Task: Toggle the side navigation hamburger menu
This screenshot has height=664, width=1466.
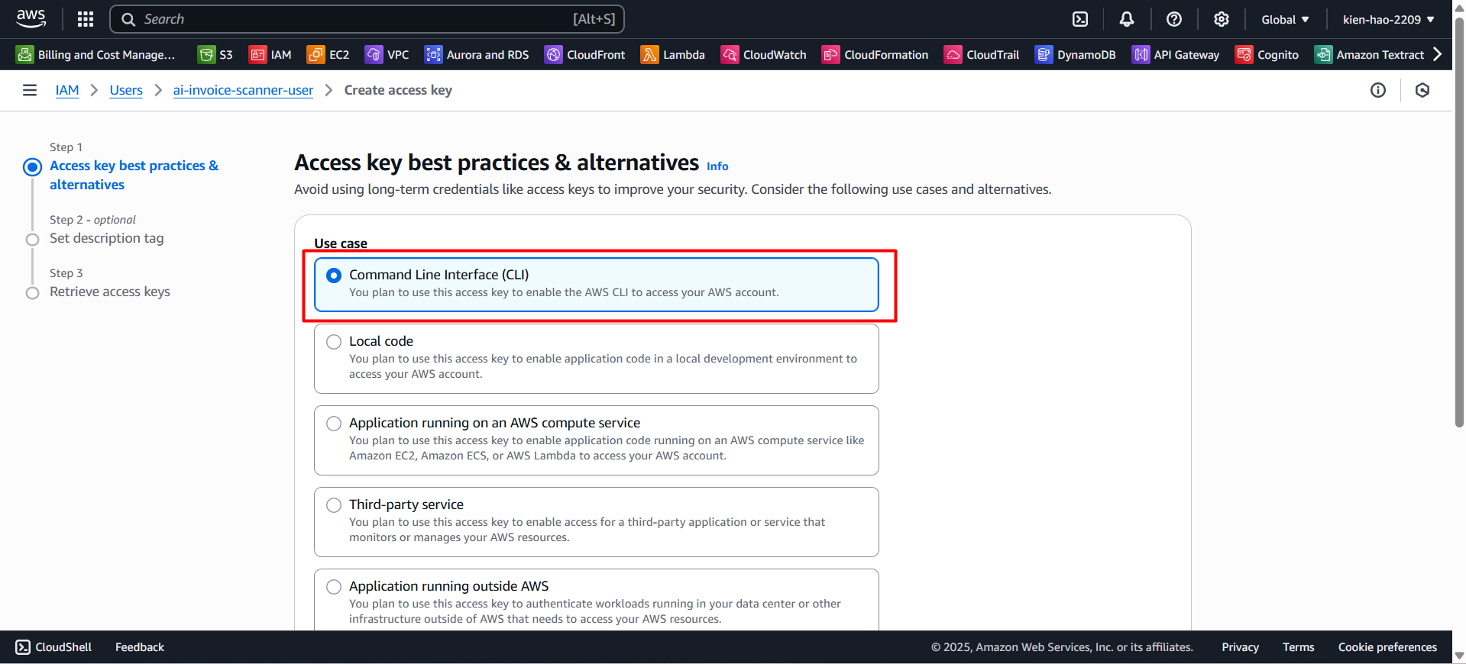Action: click(x=30, y=90)
